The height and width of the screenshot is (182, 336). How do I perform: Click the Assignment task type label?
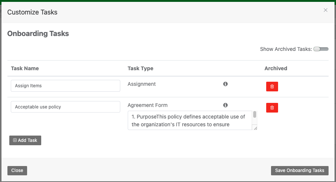[142, 84]
